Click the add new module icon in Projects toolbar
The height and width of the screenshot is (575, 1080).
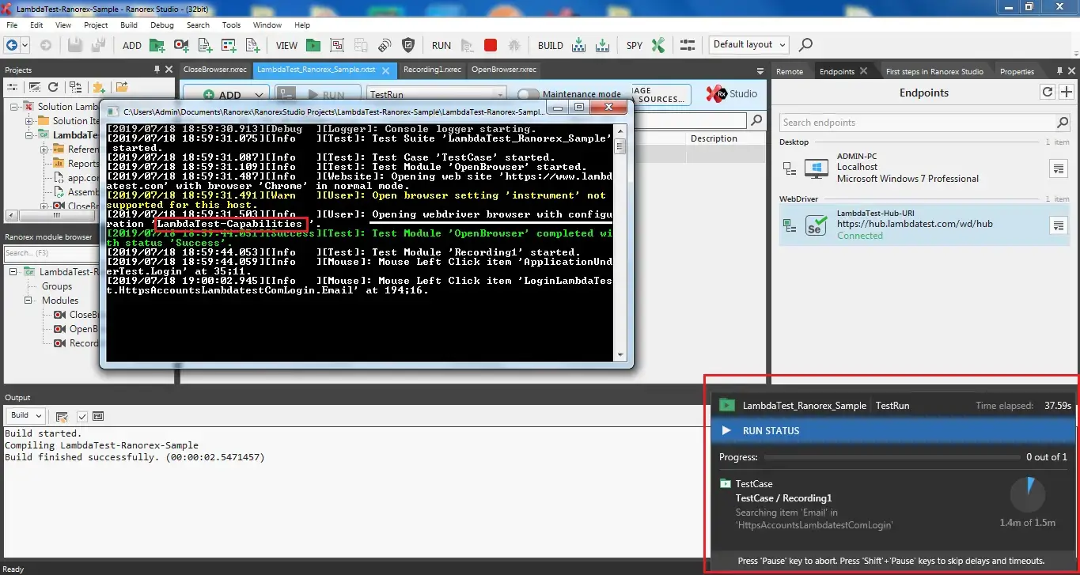pos(99,87)
